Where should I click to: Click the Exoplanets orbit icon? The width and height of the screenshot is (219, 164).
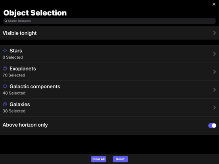pyautogui.click(x=5, y=69)
